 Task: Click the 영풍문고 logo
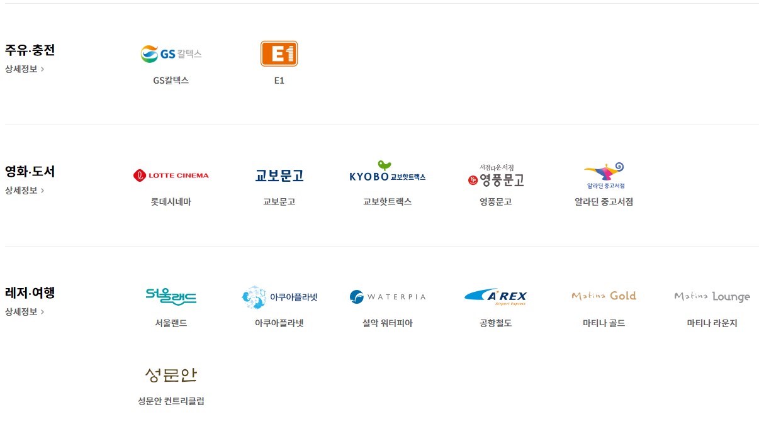pyautogui.click(x=496, y=175)
